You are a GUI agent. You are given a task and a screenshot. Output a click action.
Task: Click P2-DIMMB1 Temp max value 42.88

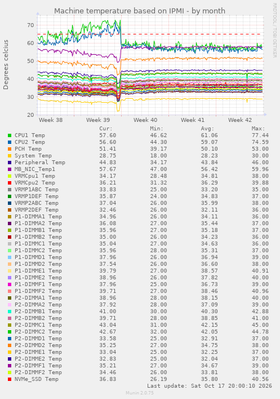(x=260, y=312)
